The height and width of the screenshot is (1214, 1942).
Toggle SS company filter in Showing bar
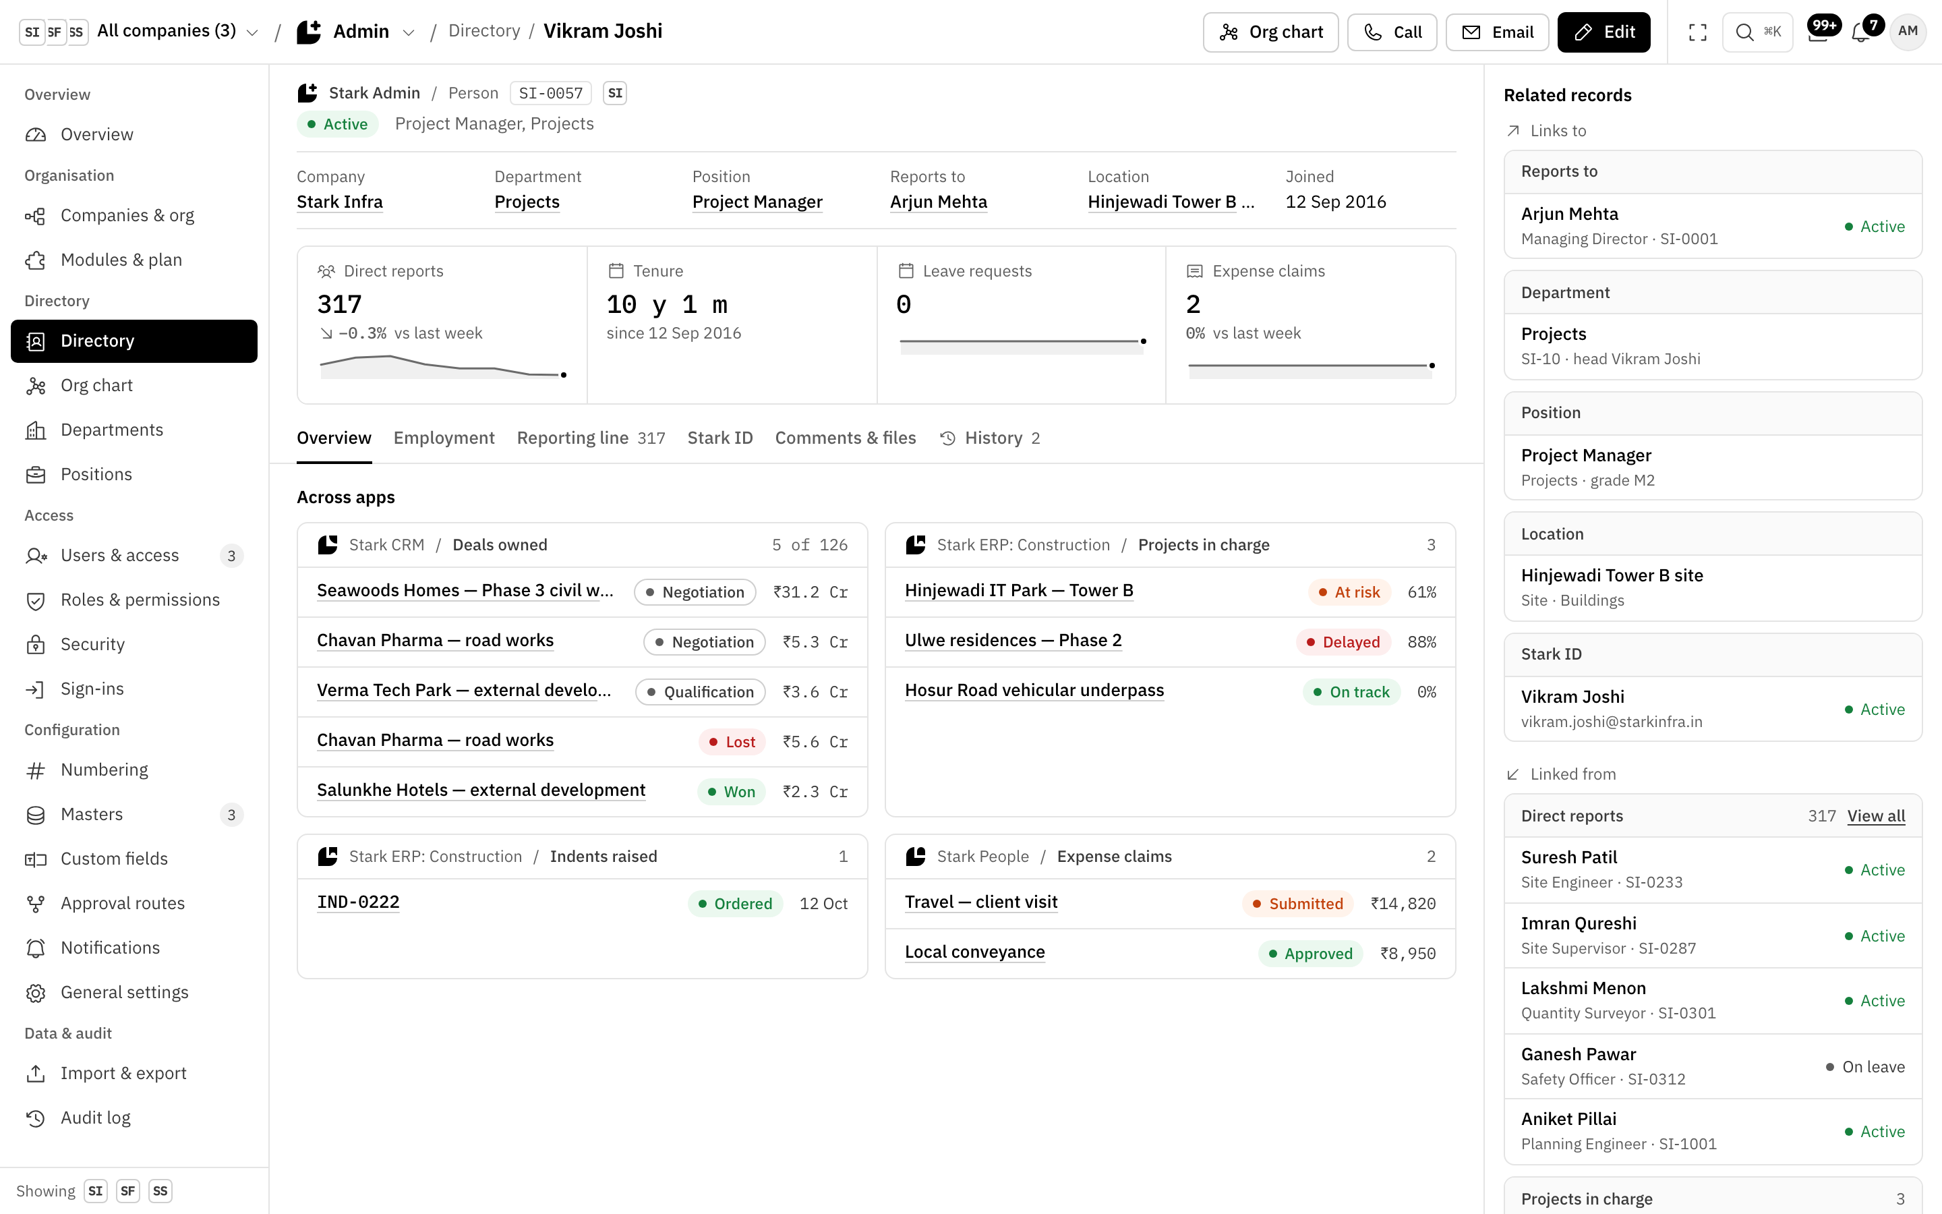point(160,1190)
